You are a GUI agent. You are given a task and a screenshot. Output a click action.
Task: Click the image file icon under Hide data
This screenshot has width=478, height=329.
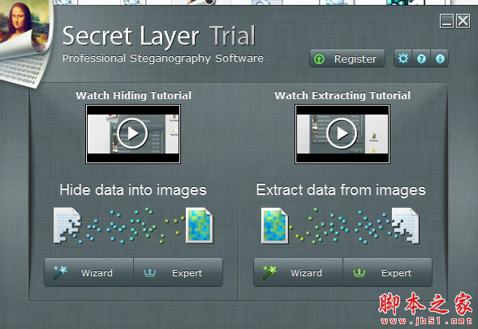point(199,226)
